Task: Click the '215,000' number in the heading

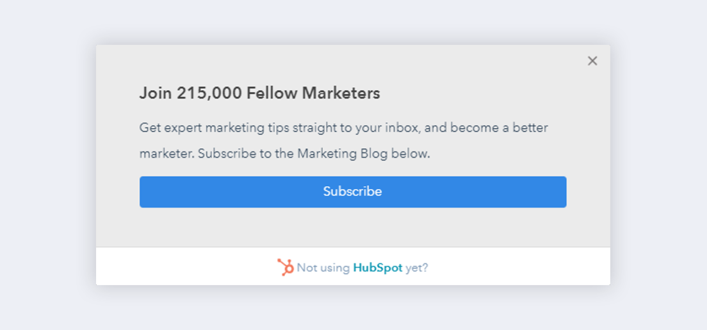Action: (209, 94)
